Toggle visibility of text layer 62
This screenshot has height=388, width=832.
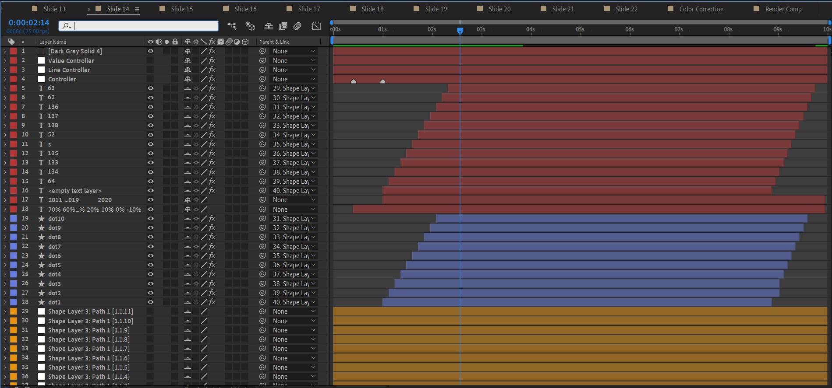pos(150,98)
